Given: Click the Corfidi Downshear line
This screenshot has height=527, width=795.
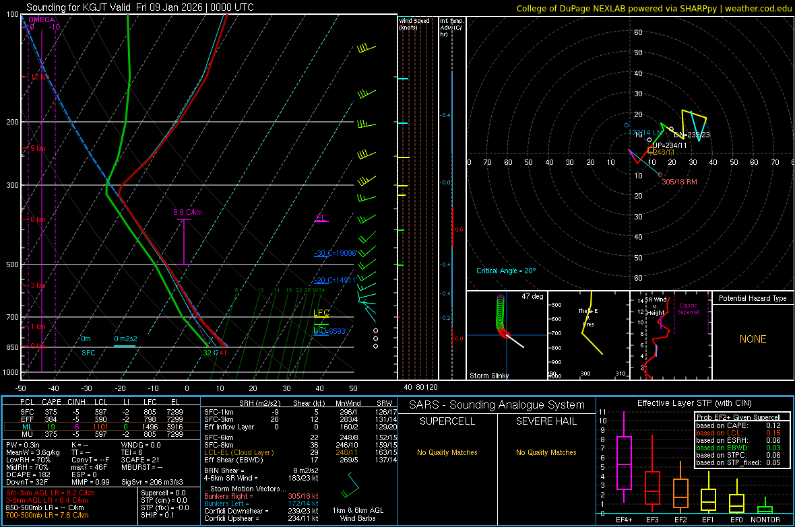Looking at the screenshot, I should pyautogui.click(x=261, y=511).
